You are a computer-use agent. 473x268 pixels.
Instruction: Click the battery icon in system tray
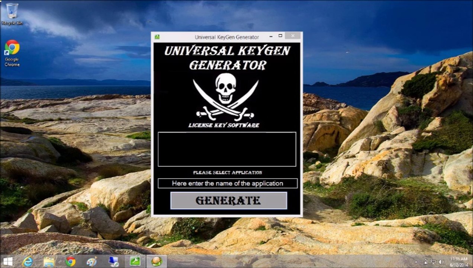coord(426,262)
